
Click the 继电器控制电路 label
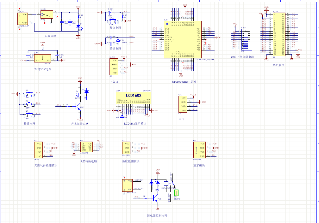[157, 215]
